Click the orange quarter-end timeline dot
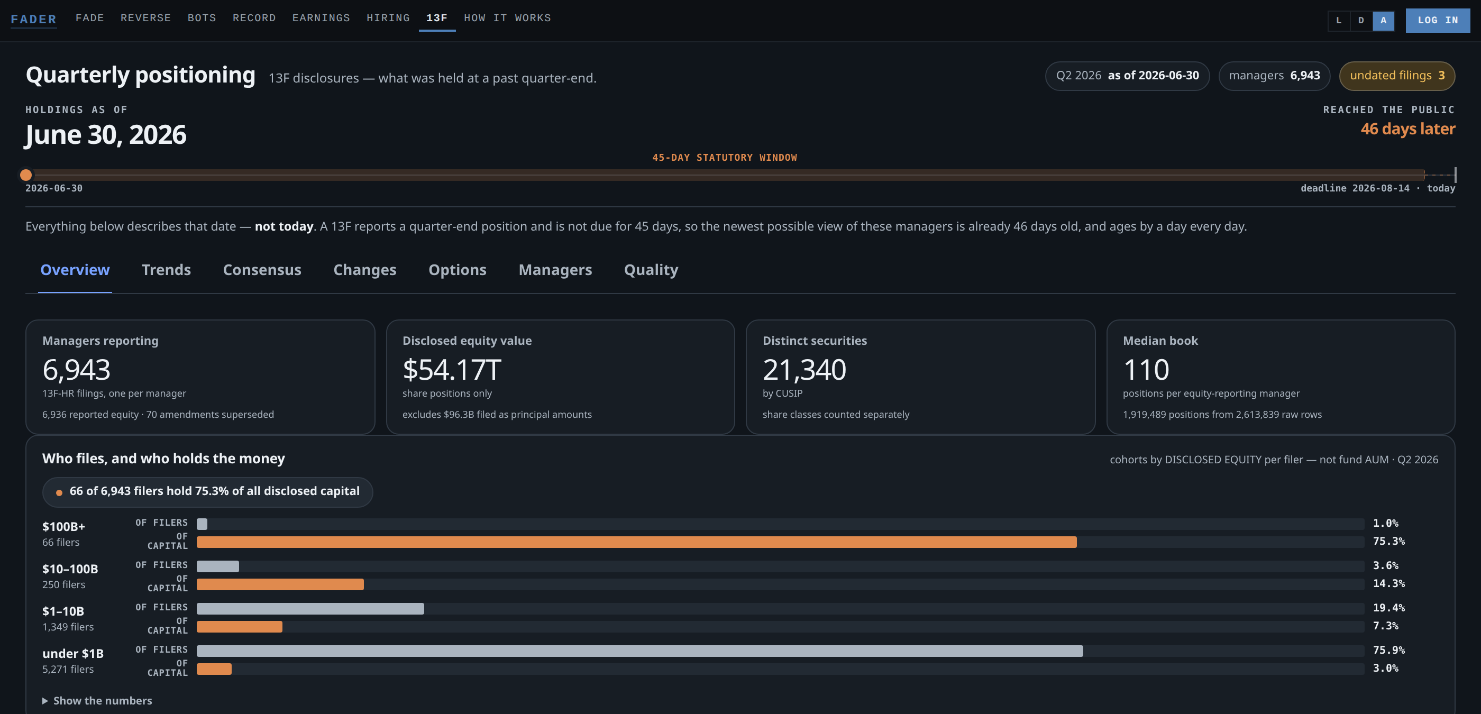Screen dimensions: 1481x714 point(26,175)
